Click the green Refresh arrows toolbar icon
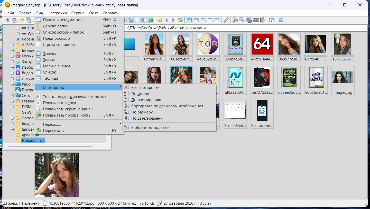Image resolution: width=370 pixels, height=209 pixels. point(180,20)
